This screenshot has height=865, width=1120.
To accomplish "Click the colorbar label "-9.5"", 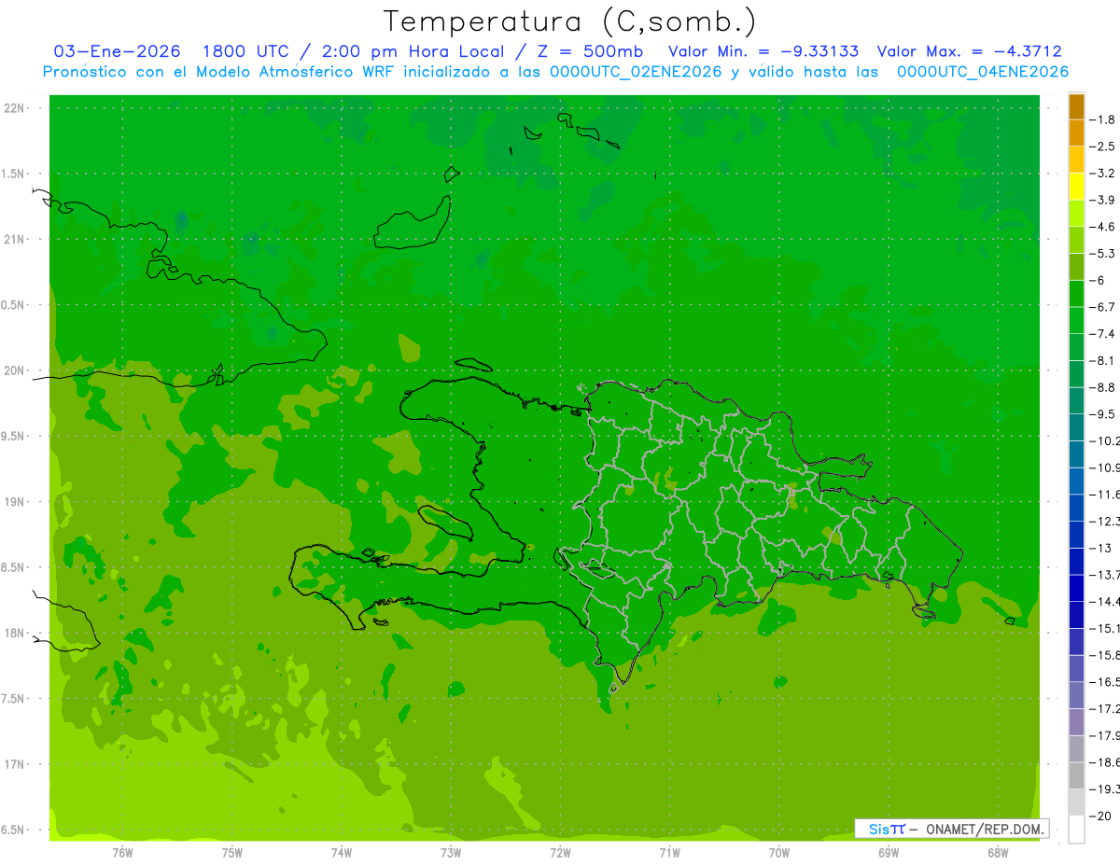I will click(1101, 414).
